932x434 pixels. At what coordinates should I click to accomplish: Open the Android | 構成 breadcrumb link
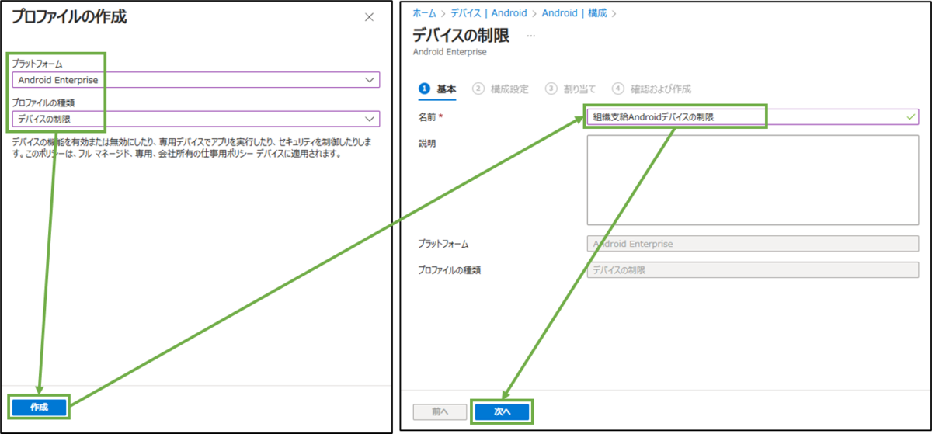click(x=576, y=13)
